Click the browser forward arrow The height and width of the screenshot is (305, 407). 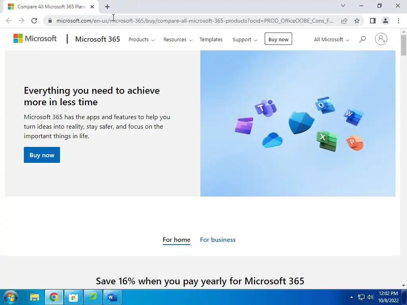21,21
